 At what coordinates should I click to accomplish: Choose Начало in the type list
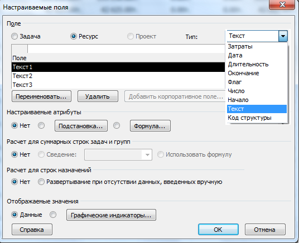[257, 100]
